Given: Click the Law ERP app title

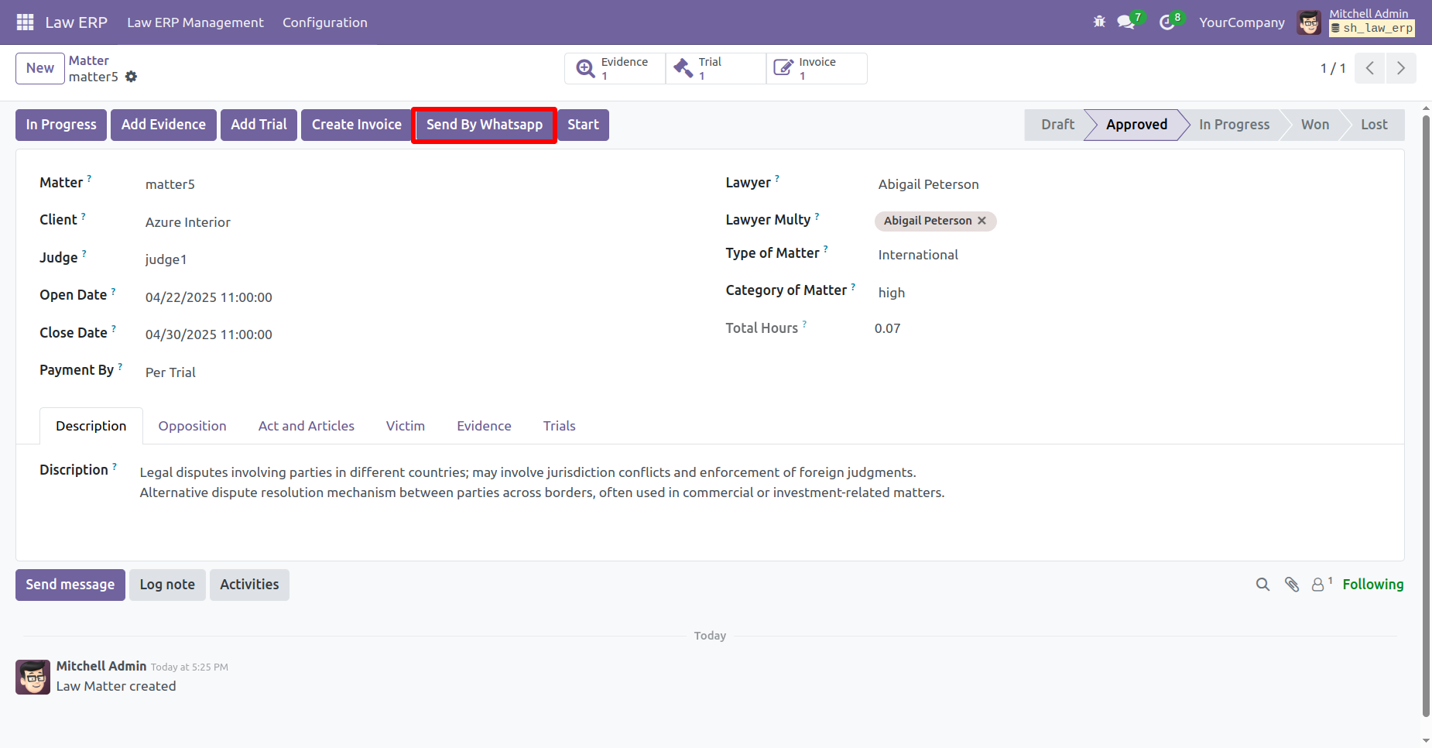Looking at the screenshot, I should tap(76, 22).
